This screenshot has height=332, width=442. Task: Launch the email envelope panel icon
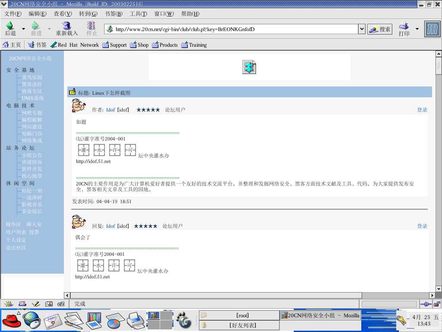click(53, 321)
